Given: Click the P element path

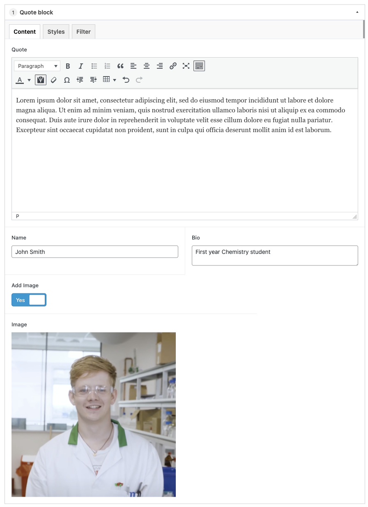Looking at the screenshot, I should (x=18, y=216).
